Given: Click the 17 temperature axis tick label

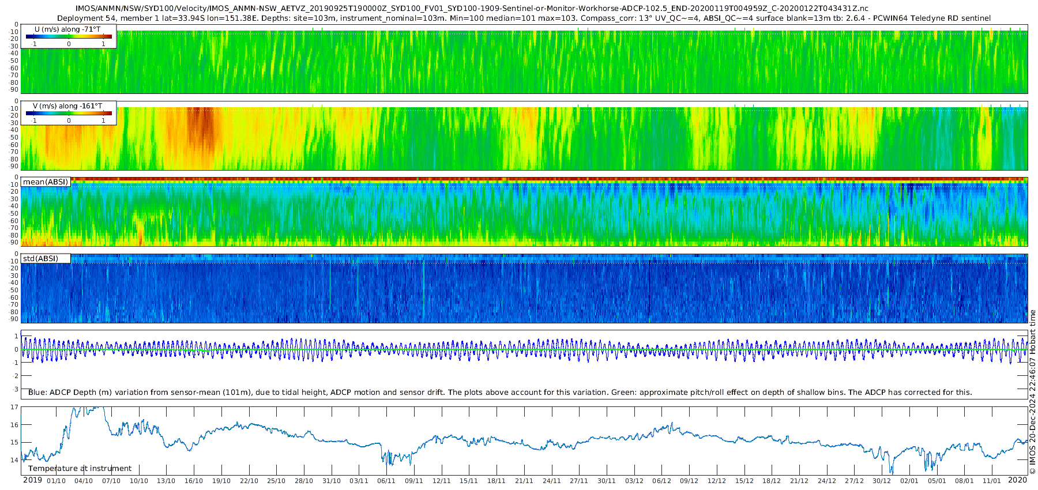Looking at the screenshot, I should (14, 407).
